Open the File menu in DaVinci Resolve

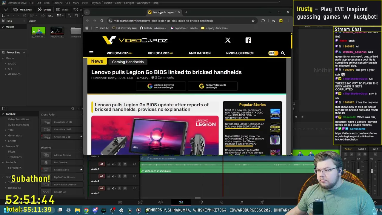31,3
